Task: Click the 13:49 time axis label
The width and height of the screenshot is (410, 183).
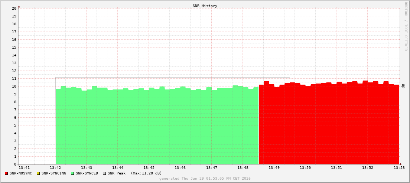Action: click(274, 168)
